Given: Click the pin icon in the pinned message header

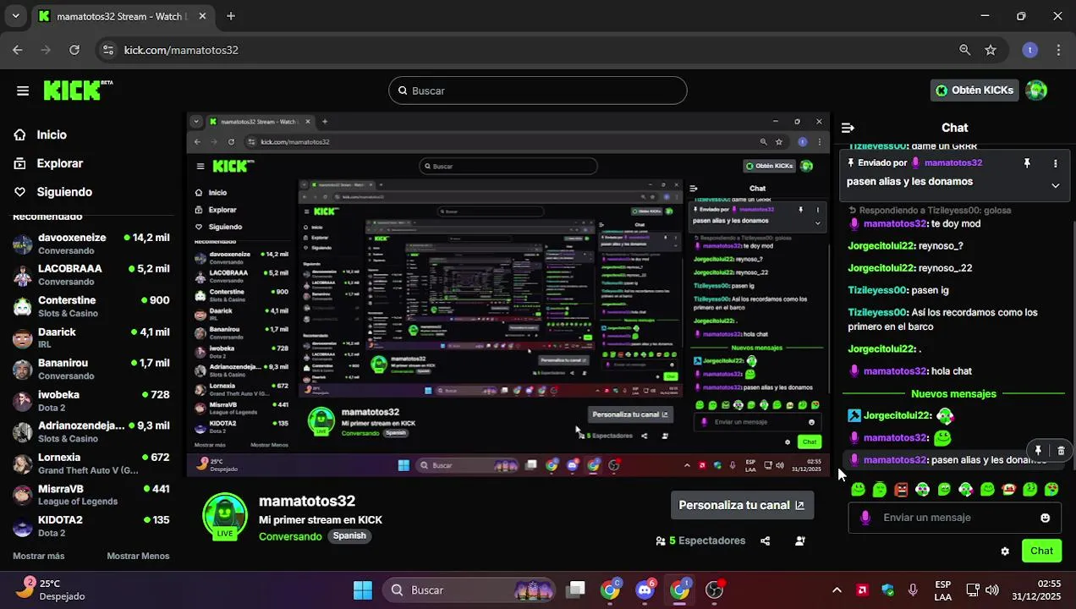Looking at the screenshot, I should click(x=1027, y=163).
